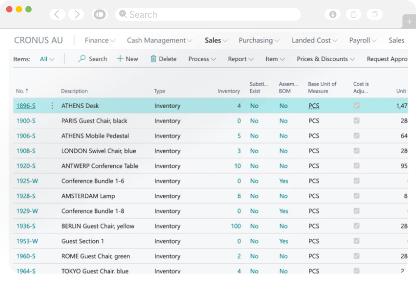Viewport: 416px width, 281px height.
Task: Select the ANTWERP Conference Table description
Action: pos(100,166)
